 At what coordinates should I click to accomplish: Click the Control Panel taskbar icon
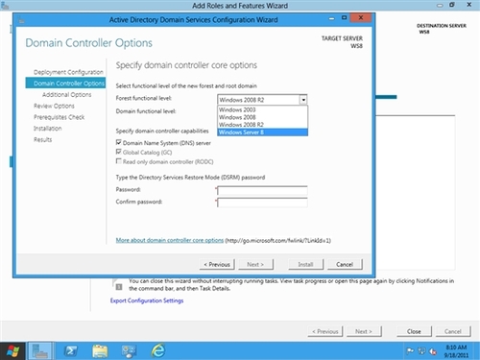pyautogui.click(x=129, y=351)
